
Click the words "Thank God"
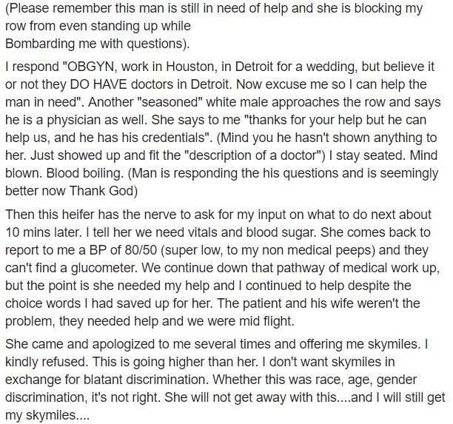click(101, 191)
